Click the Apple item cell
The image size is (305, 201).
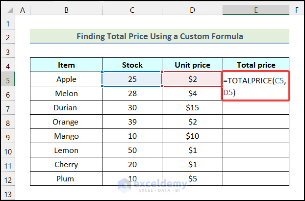pyautogui.click(x=66, y=79)
